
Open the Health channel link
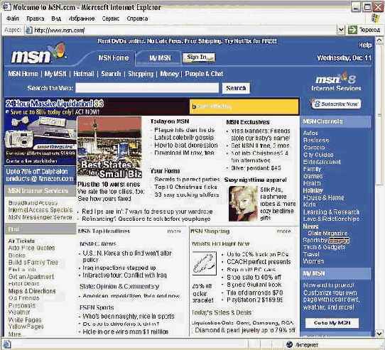point(312,183)
